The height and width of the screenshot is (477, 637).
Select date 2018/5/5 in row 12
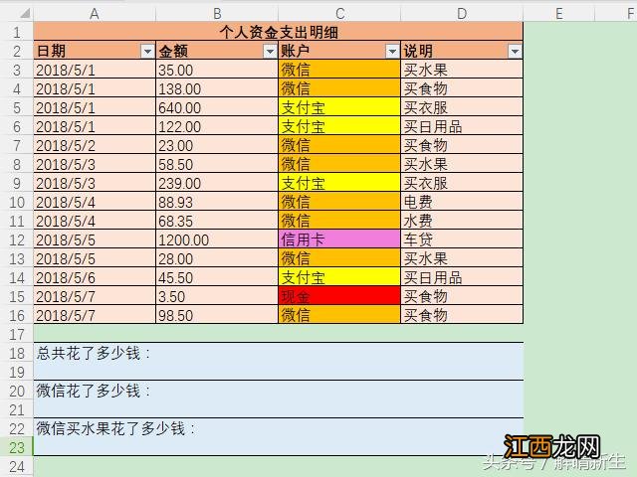95,239
